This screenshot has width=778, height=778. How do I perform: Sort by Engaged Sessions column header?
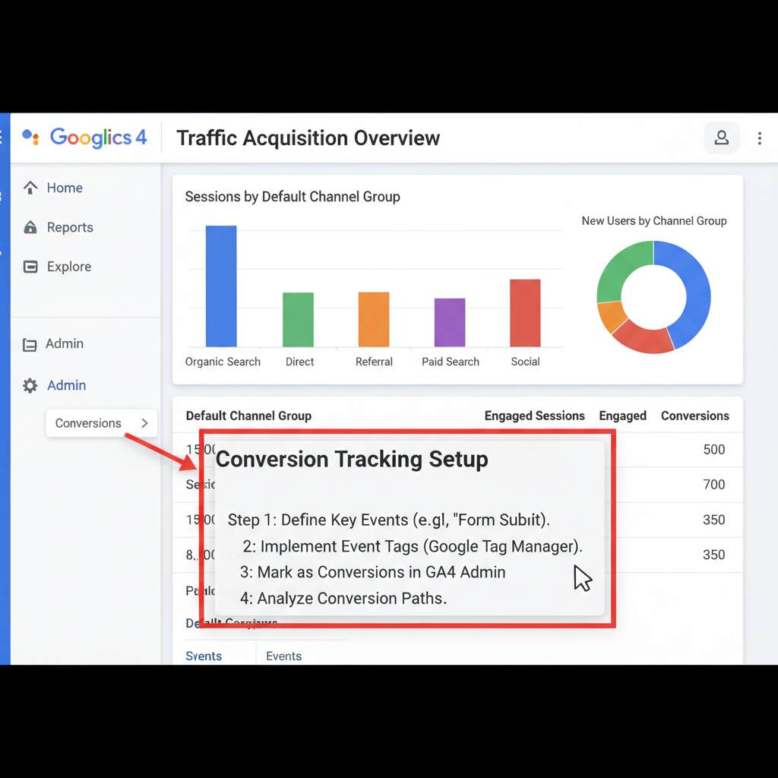click(x=534, y=416)
